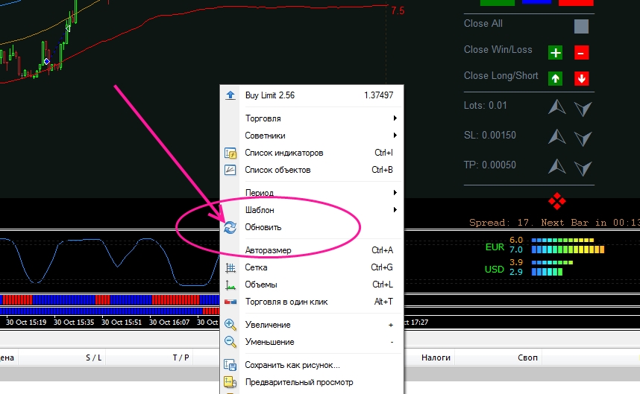Click the green up-arrow Close Long button
This screenshot has width=640, height=394.
point(555,79)
